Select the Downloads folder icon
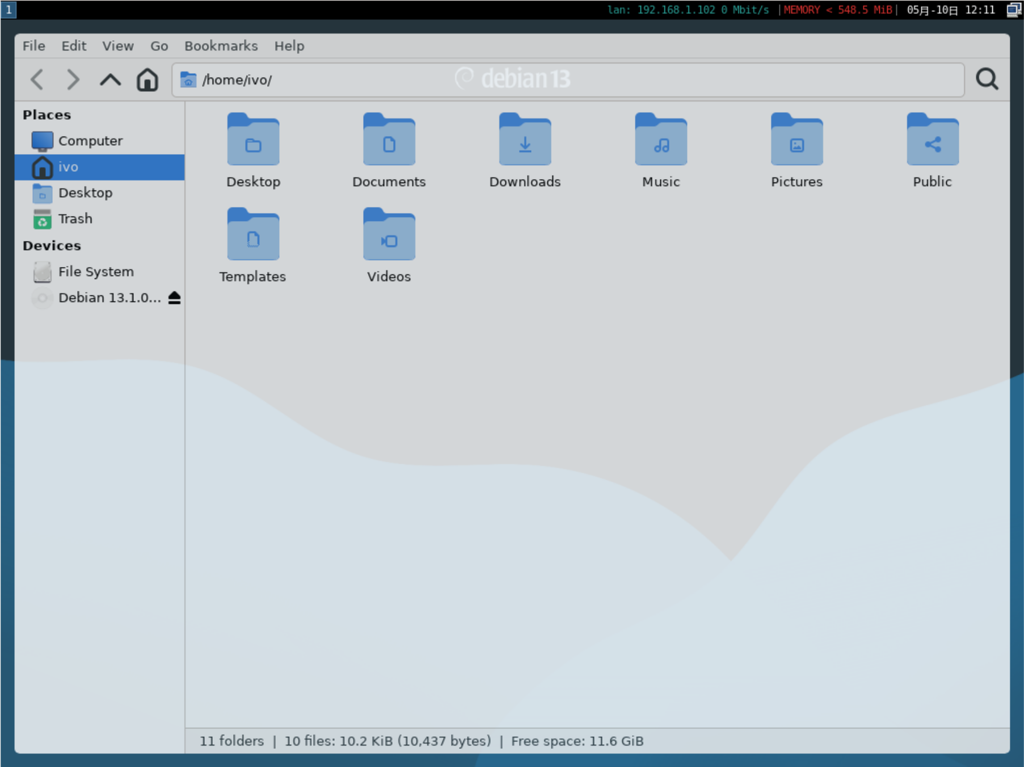This screenshot has height=767, width=1024. click(525, 139)
